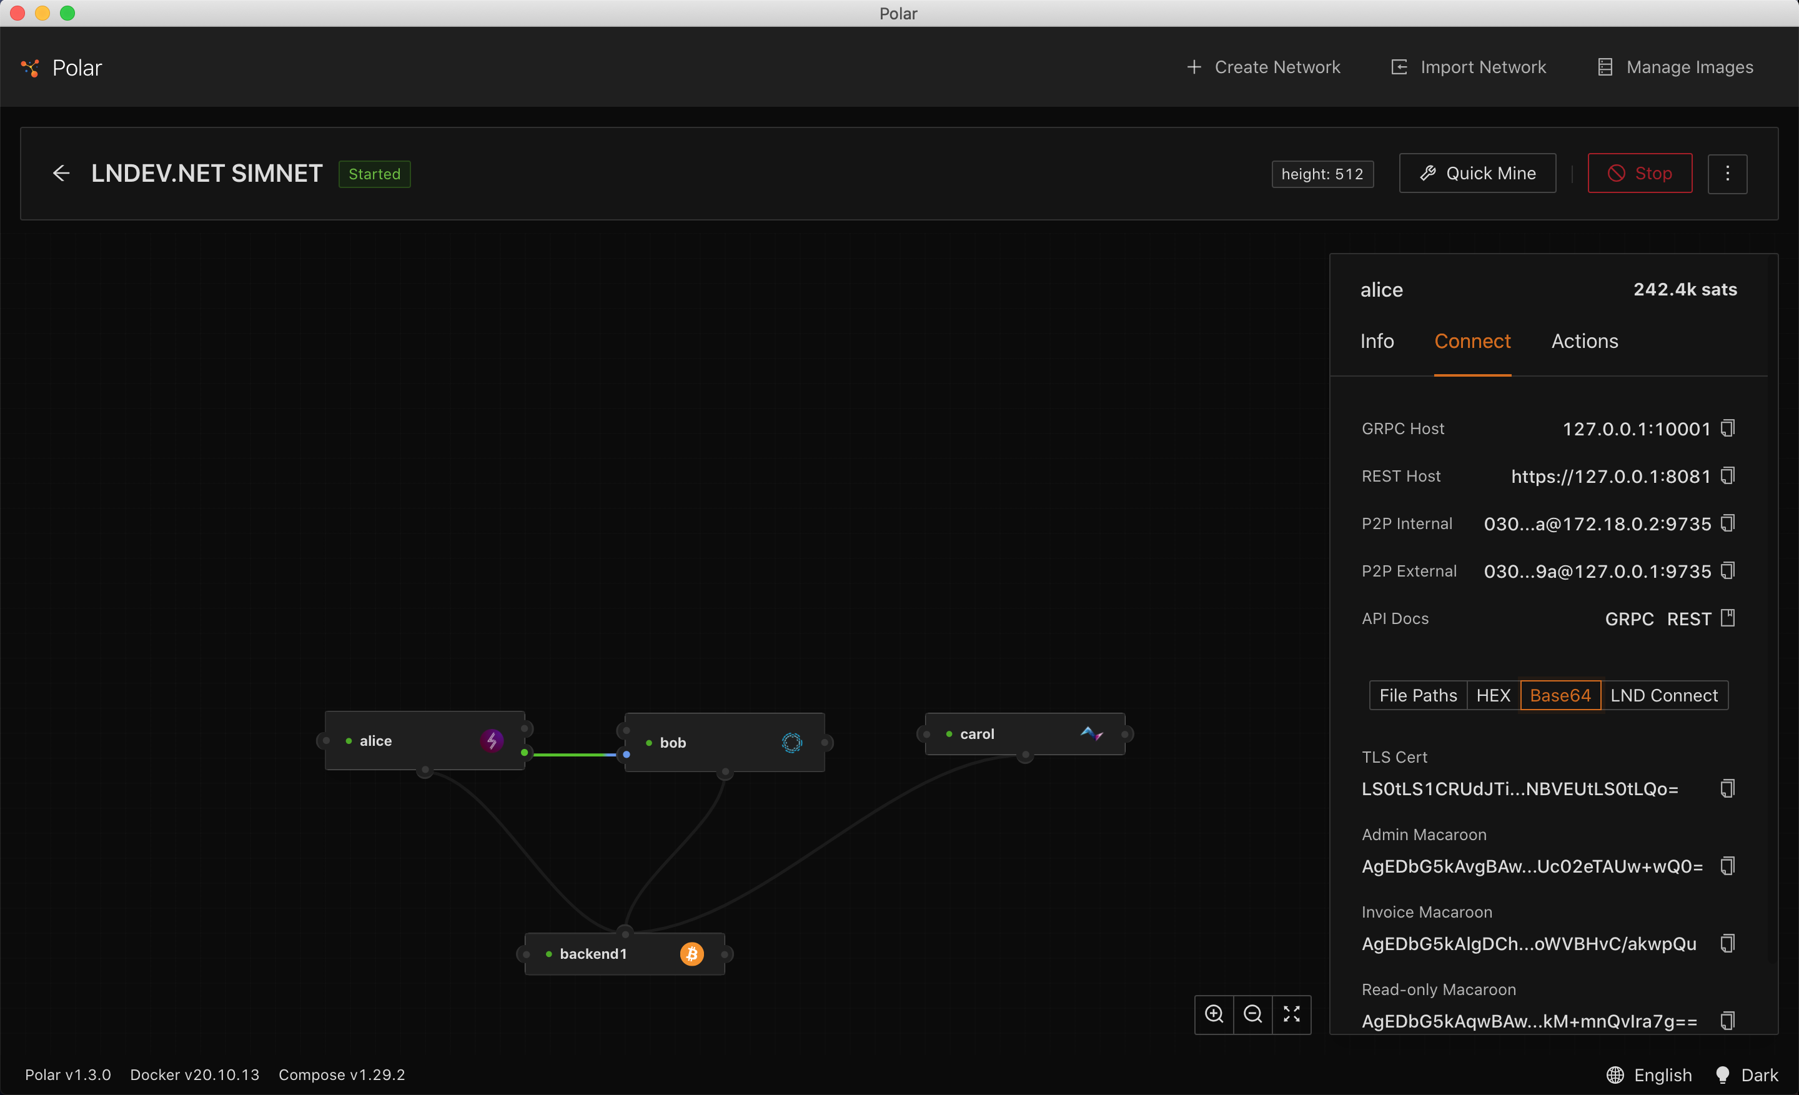The width and height of the screenshot is (1799, 1095).
Task: Click the lightning icon on alice node
Action: [493, 740]
